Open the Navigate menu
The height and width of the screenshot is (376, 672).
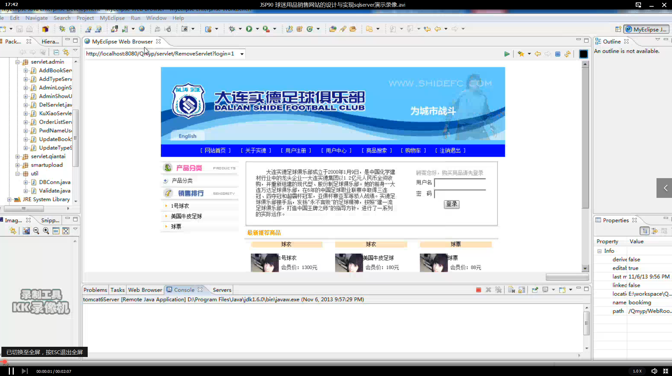tap(37, 18)
